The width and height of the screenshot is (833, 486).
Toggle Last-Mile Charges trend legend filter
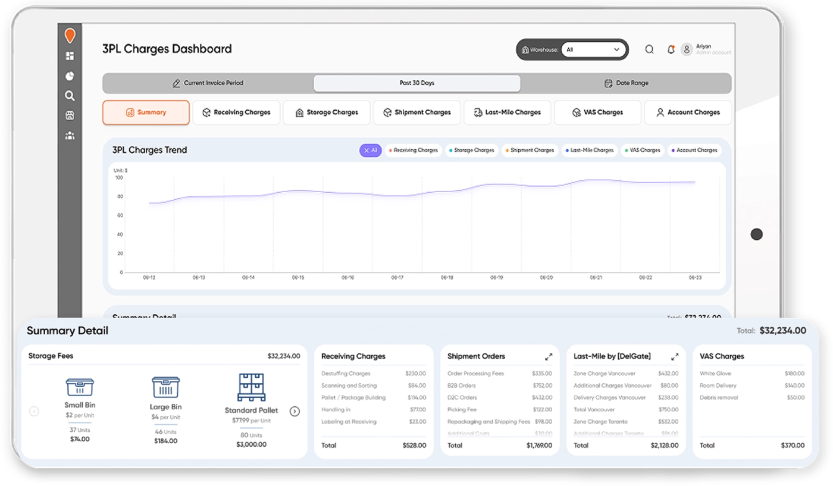589,150
